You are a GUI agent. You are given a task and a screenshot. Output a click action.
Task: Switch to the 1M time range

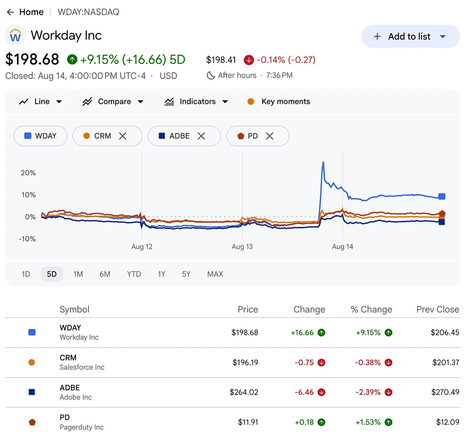click(78, 274)
